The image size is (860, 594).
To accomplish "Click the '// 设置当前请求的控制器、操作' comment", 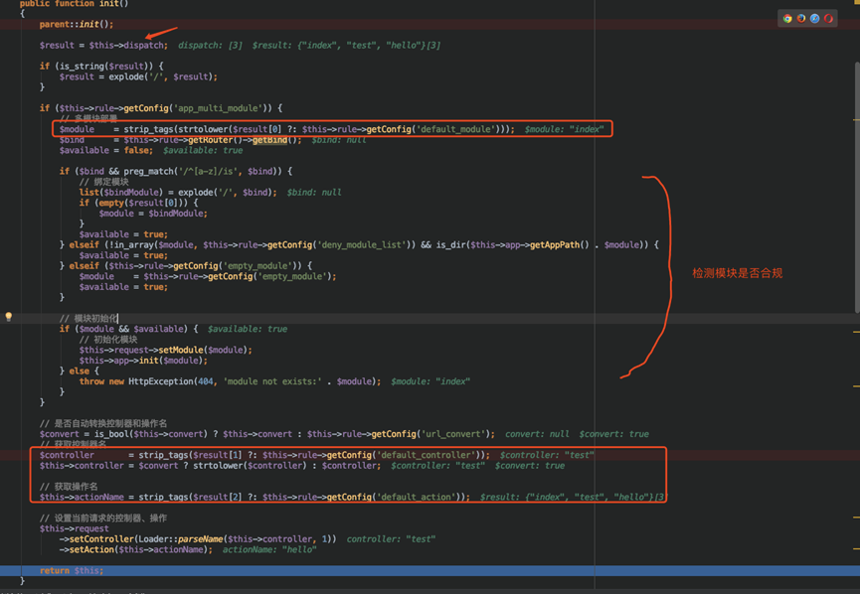I will pyautogui.click(x=103, y=519).
